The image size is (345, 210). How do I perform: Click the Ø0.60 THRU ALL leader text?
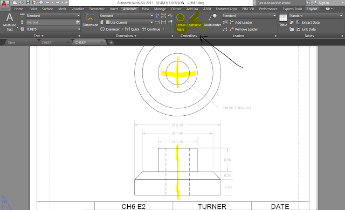(237, 108)
